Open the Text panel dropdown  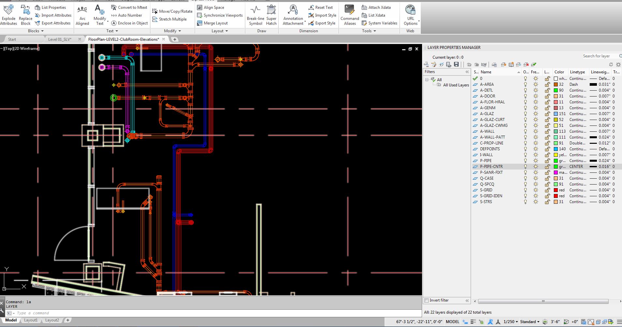(112, 31)
